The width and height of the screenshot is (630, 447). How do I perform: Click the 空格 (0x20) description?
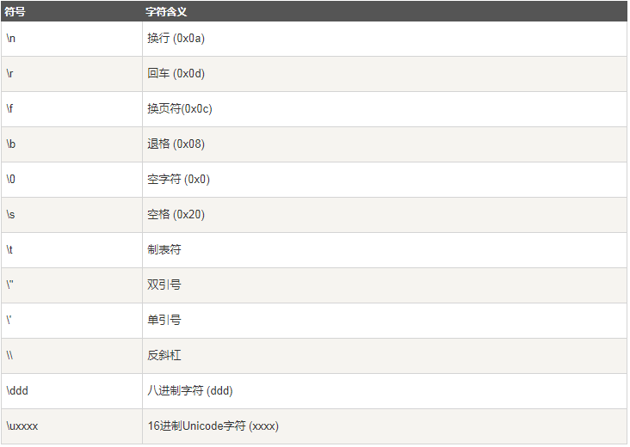176,214
